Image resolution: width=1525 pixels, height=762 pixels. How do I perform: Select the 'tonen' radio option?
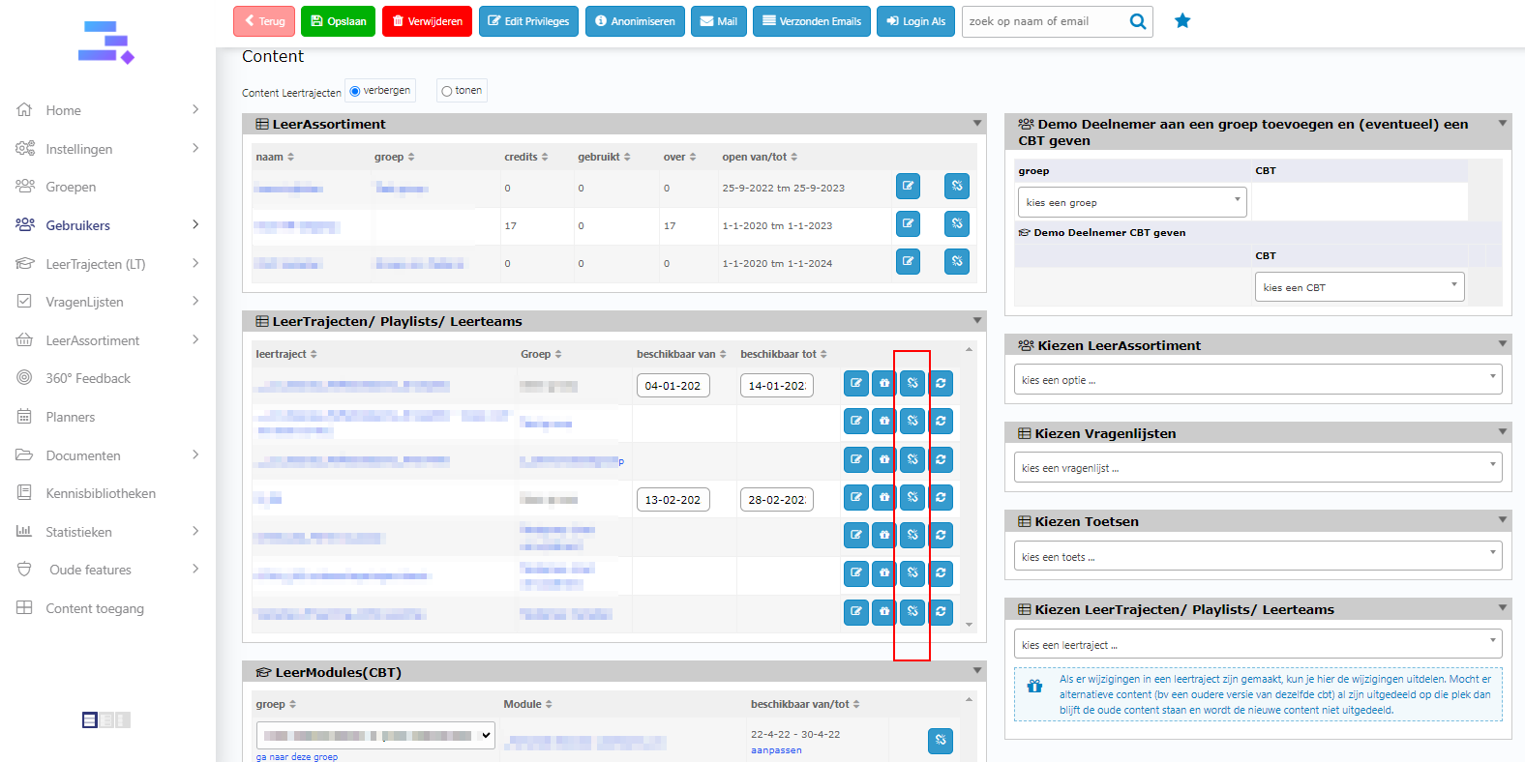(447, 91)
